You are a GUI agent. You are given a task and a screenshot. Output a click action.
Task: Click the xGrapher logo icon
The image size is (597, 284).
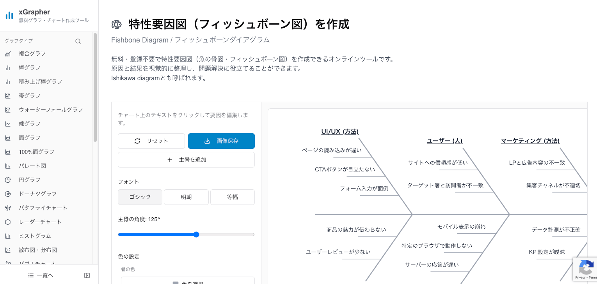(9, 15)
